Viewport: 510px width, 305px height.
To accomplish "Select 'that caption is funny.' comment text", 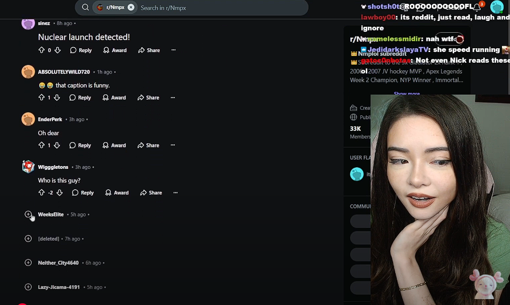I will click(83, 85).
